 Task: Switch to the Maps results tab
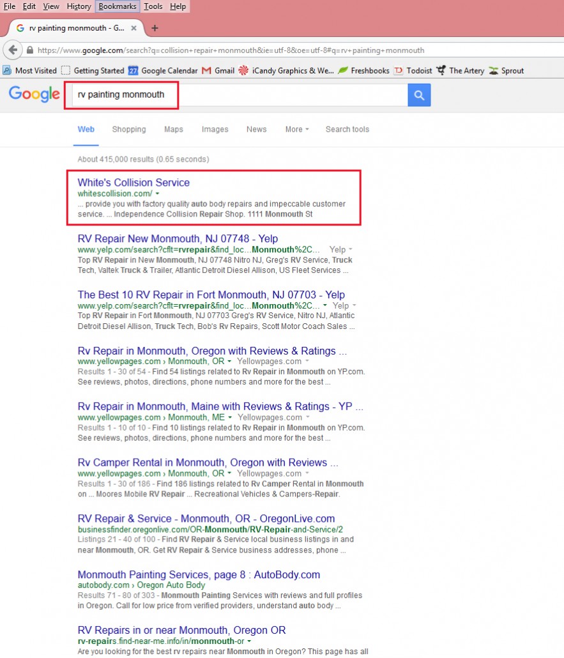pos(174,129)
